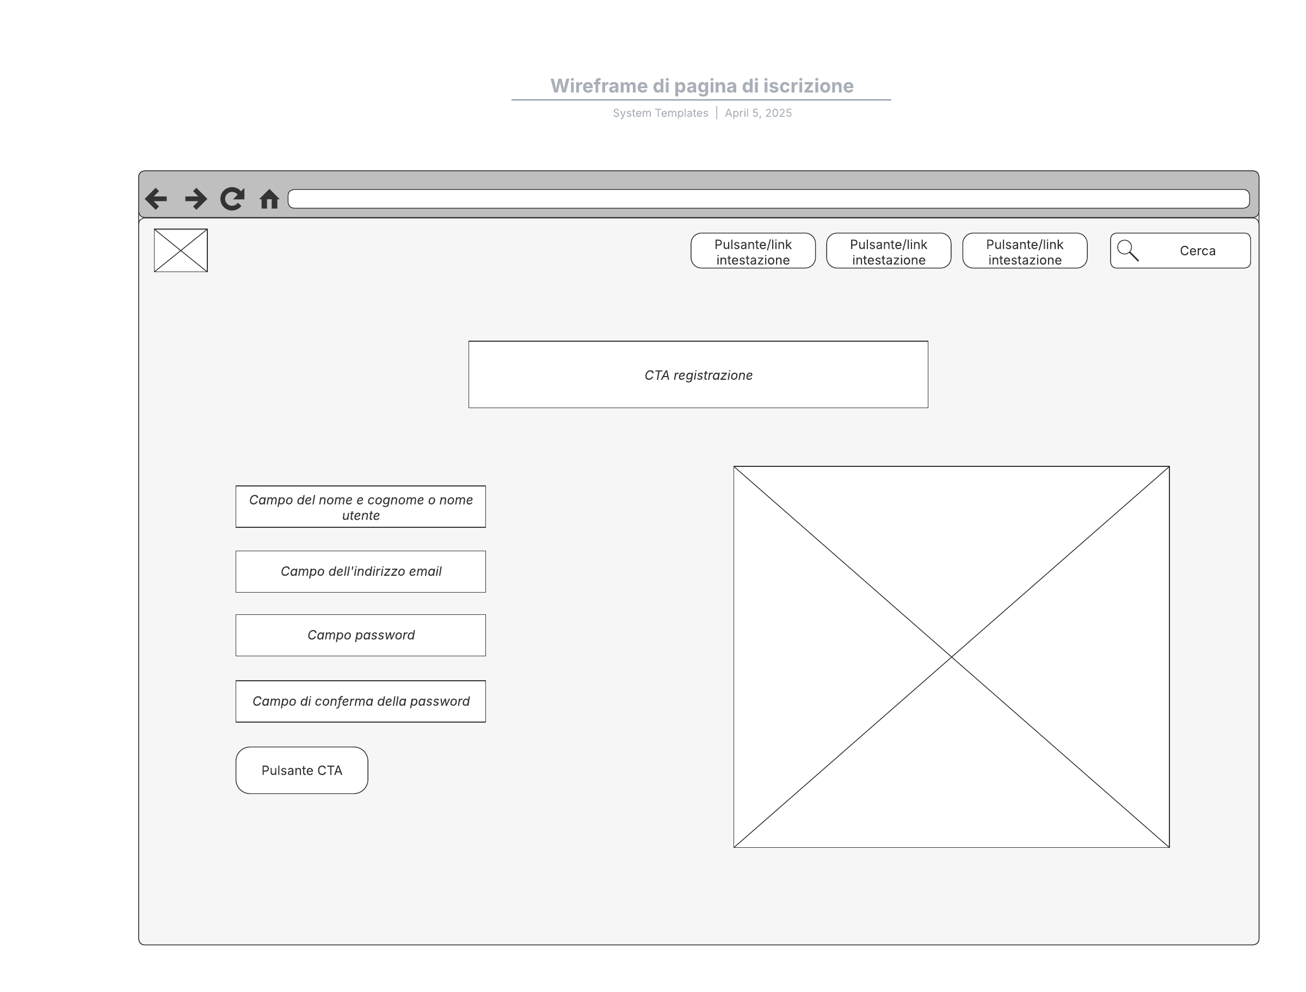Image resolution: width=1306 pixels, height=992 pixels.
Task: Click the Campo password field
Action: [361, 636]
